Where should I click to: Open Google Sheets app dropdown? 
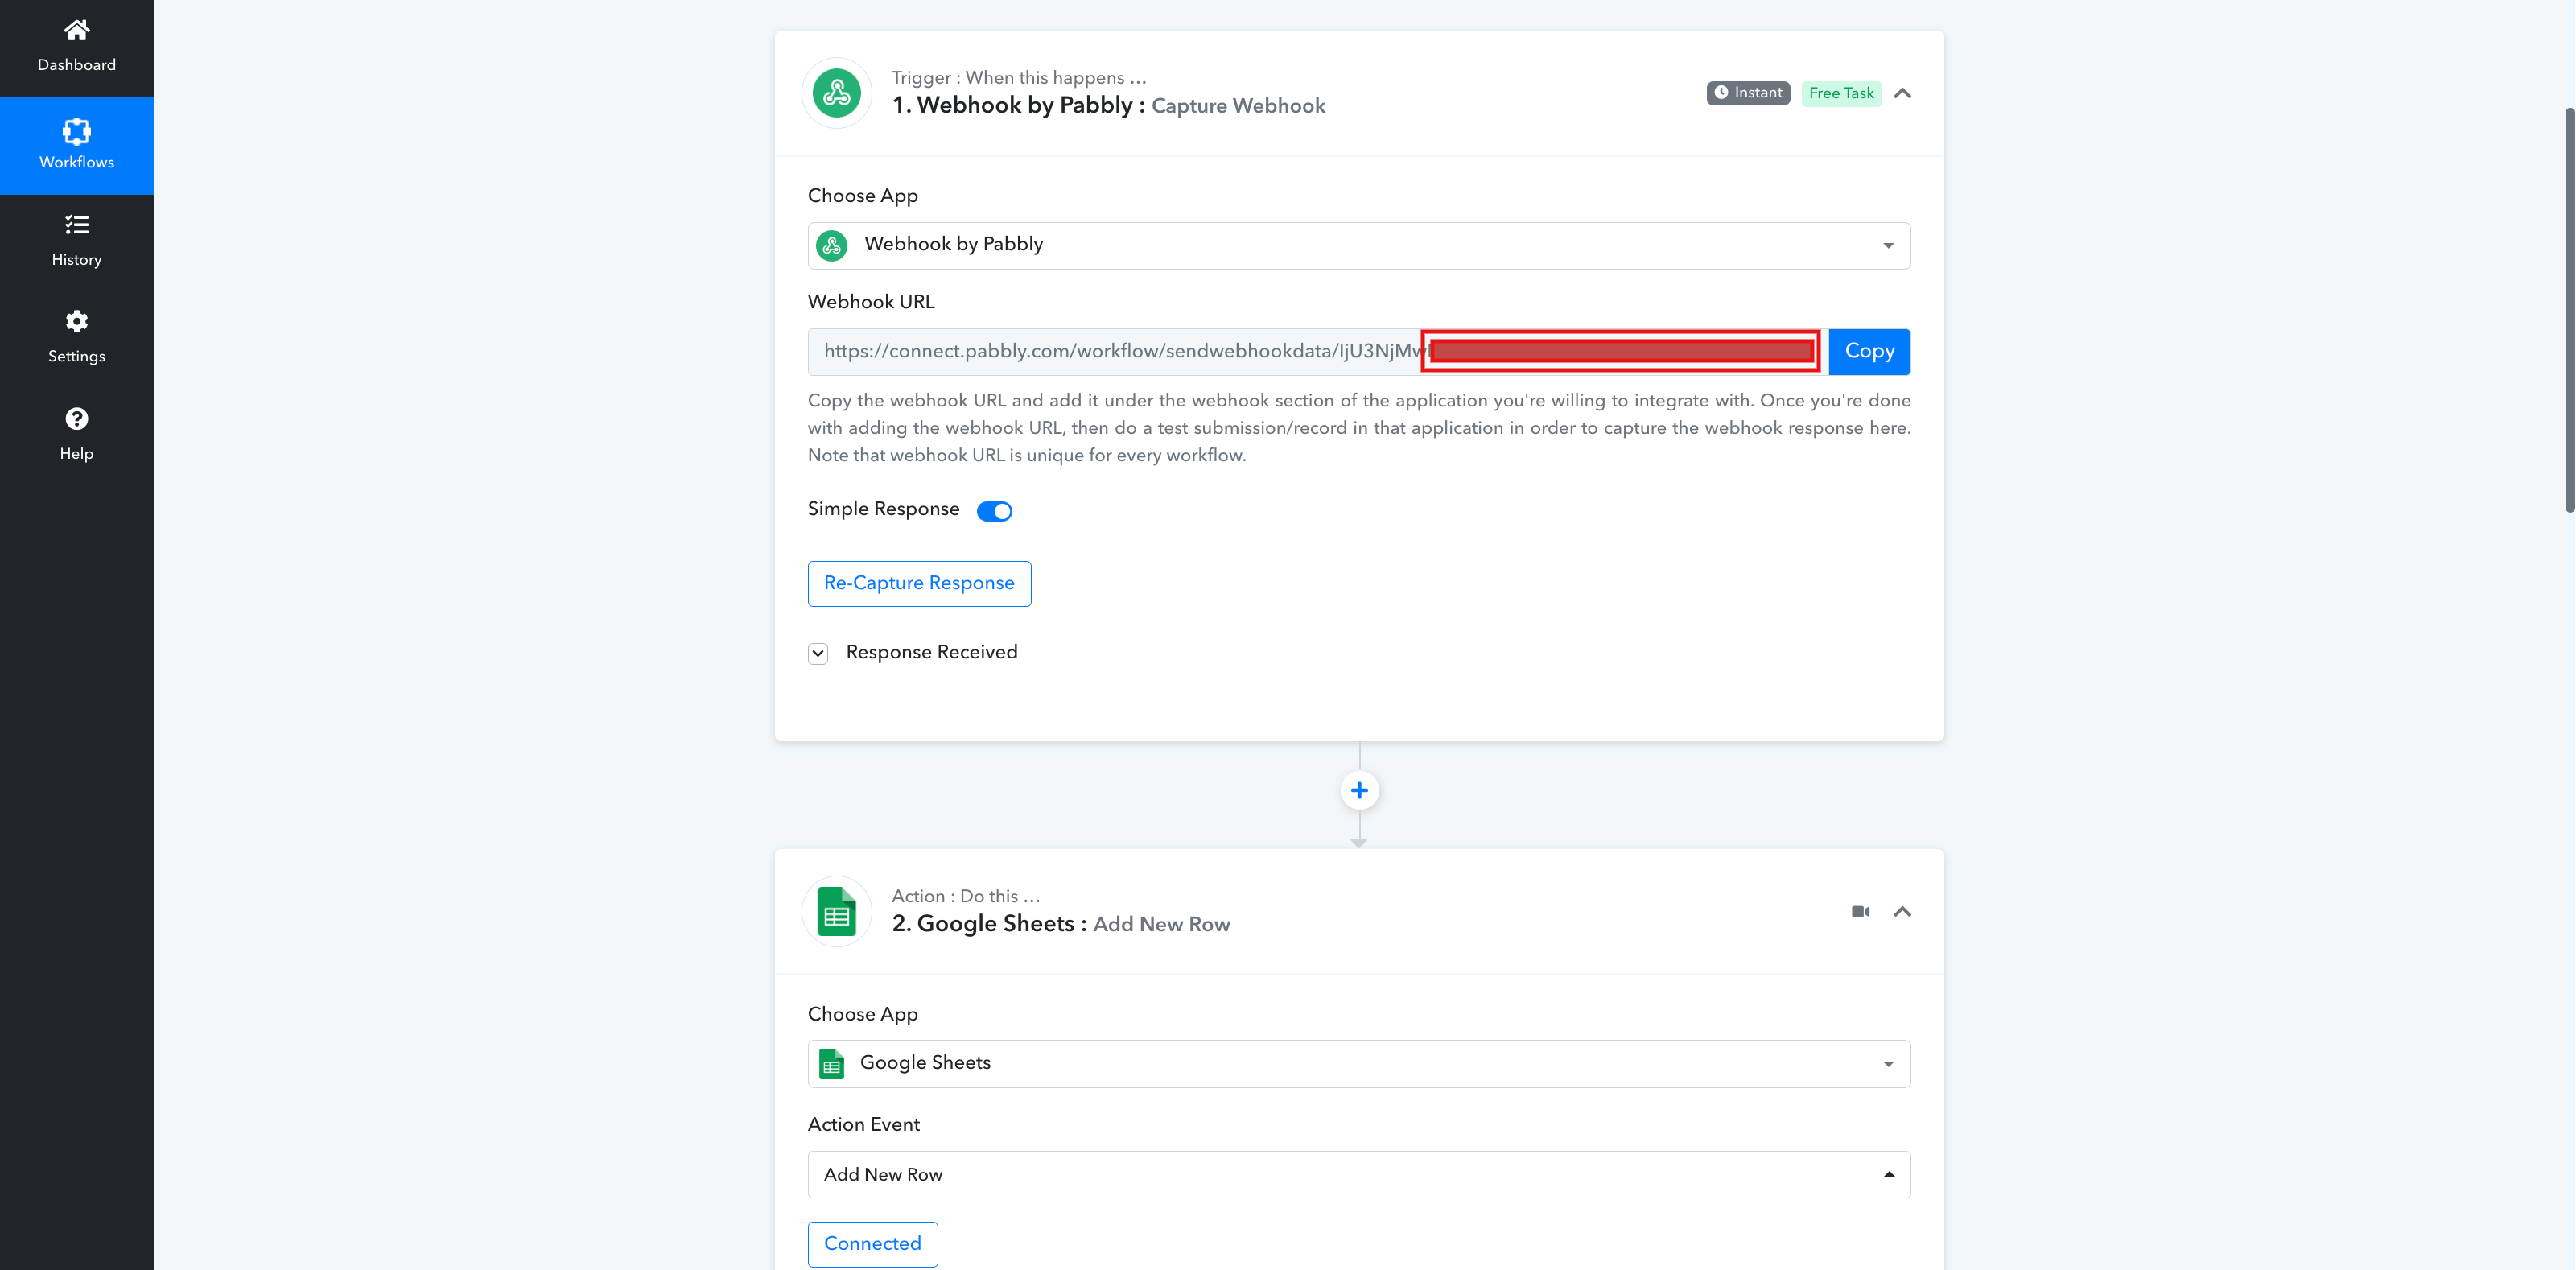pos(1359,1063)
